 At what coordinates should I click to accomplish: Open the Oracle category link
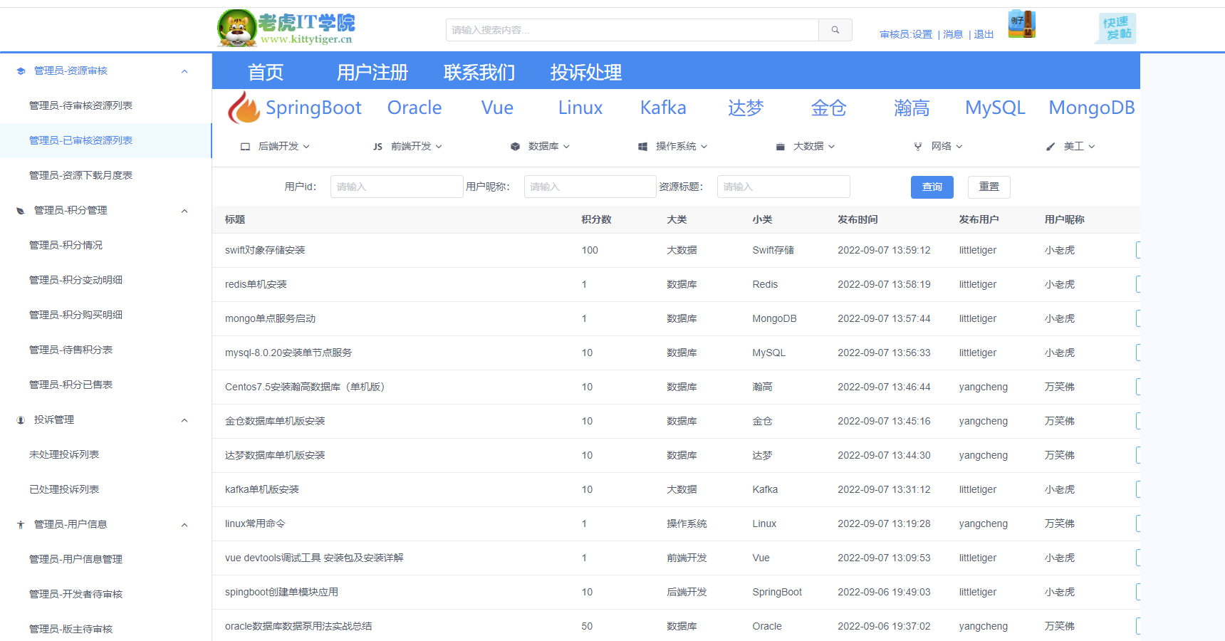(x=415, y=108)
